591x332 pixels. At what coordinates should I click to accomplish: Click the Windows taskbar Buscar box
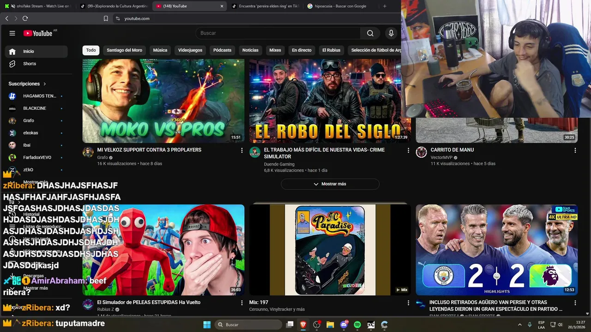coord(249,325)
